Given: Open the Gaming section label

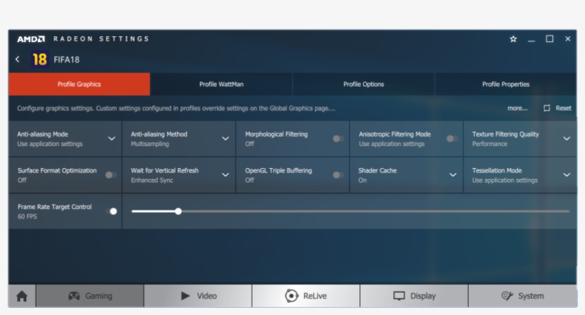Looking at the screenshot, I should click(x=98, y=296).
